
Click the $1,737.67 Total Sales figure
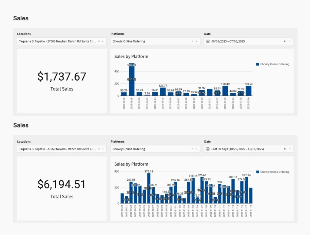click(62, 77)
